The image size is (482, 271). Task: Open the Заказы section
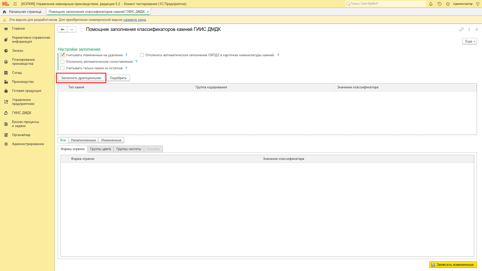(x=18, y=51)
